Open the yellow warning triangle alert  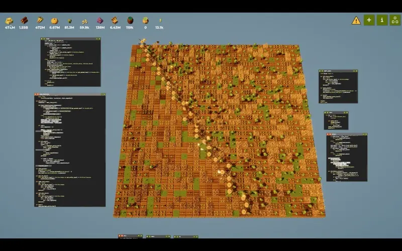coord(356,21)
